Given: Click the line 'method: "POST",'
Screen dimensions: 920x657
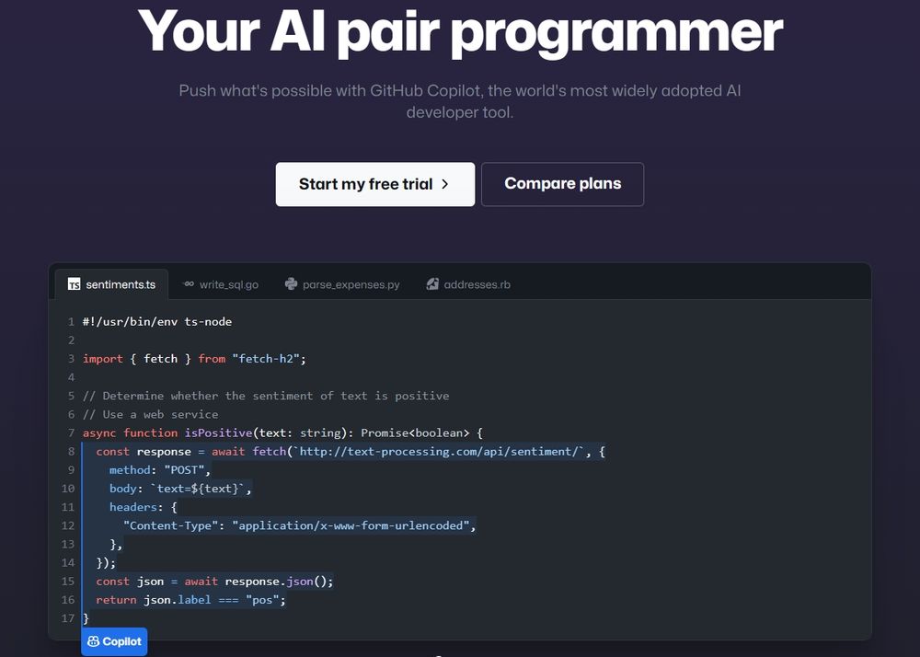Looking at the screenshot, I should point(159,470).
